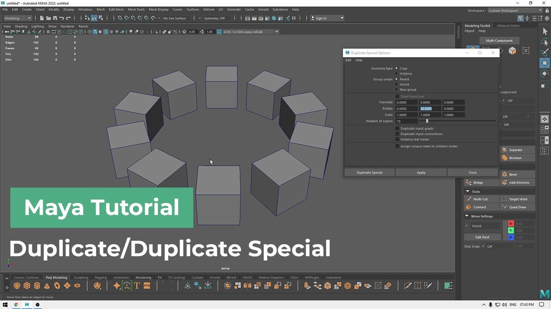Click the Edit Pivot button
The height and width of the screenshot is (309, 551).
pos(483,237)
